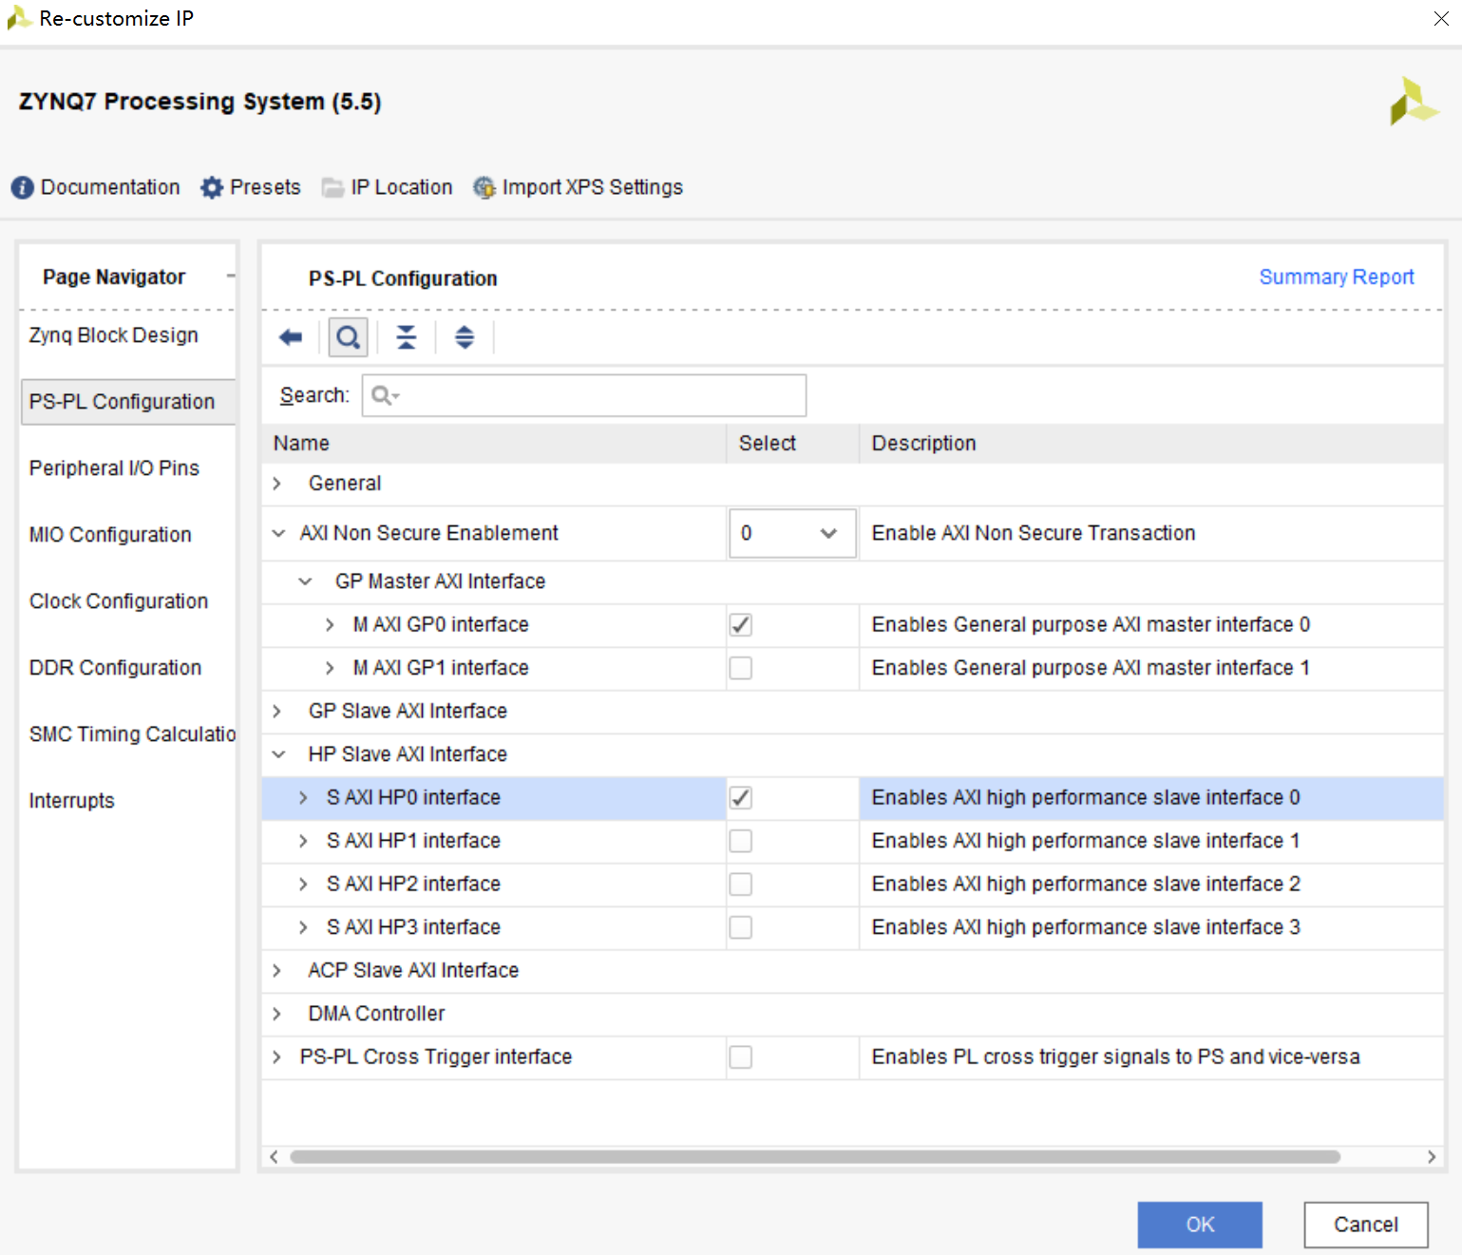Expand S AXI HP1 interface node

(303, 841)
